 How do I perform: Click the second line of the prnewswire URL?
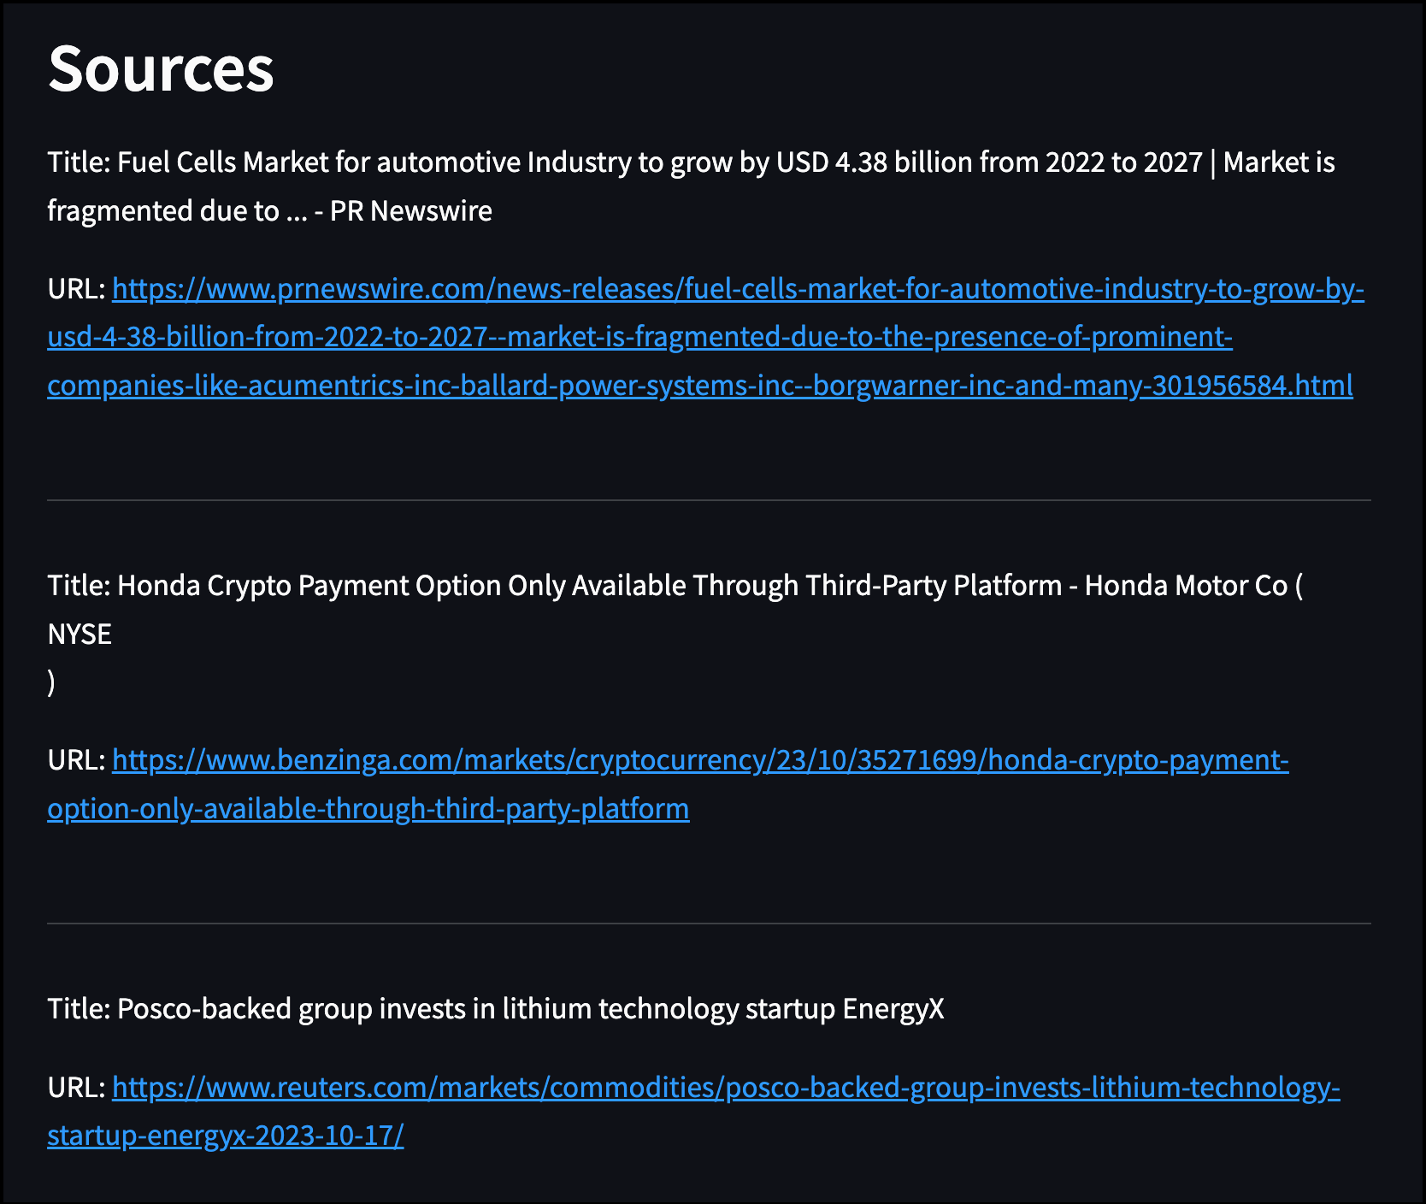point(641,339)
